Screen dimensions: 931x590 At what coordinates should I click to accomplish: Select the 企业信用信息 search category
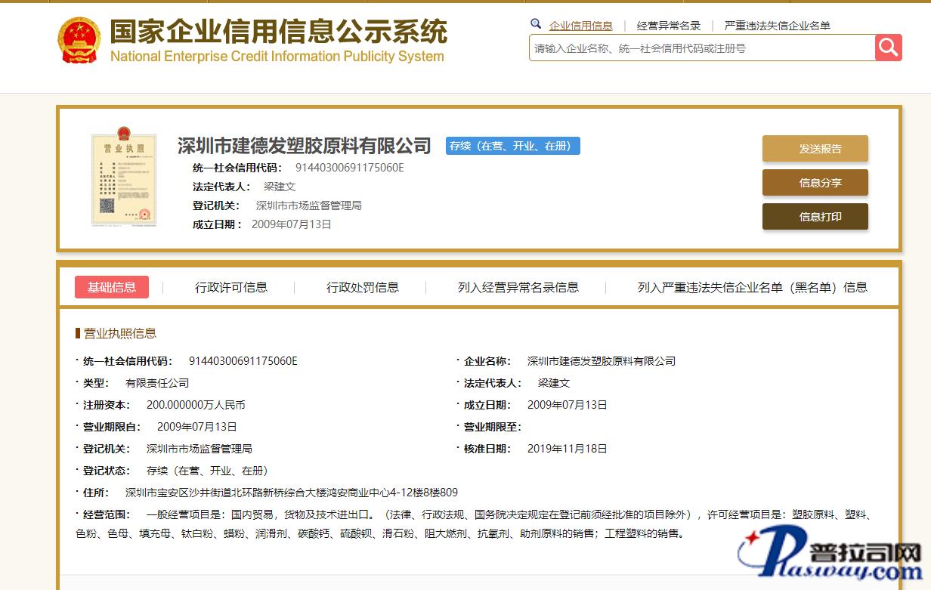tap(580, 26)
